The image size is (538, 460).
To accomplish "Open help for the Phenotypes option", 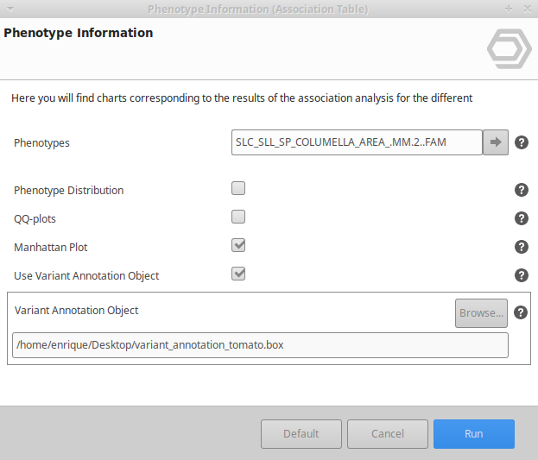I will pos(522,142).
